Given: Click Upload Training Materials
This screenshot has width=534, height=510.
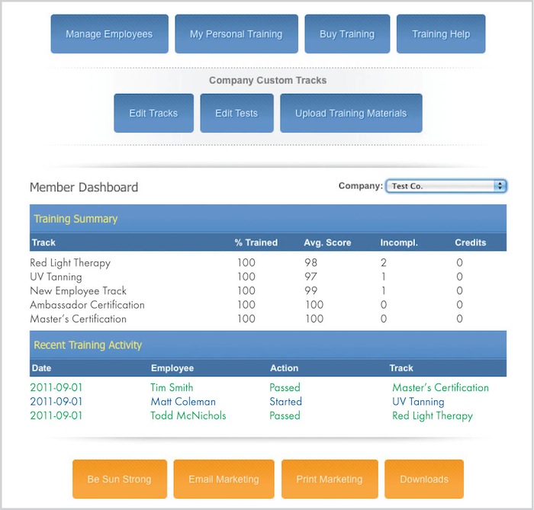Looking at the screenshot, I should click(x=351, y=114).
